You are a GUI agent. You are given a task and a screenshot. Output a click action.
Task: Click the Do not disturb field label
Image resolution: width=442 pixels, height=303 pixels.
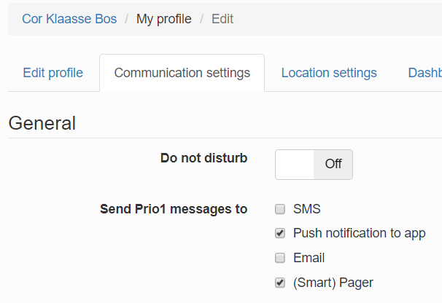(x=204, y=158)
